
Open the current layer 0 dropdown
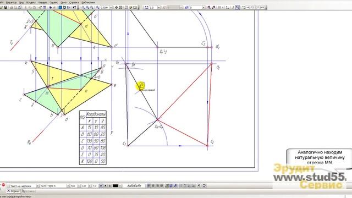204,7
